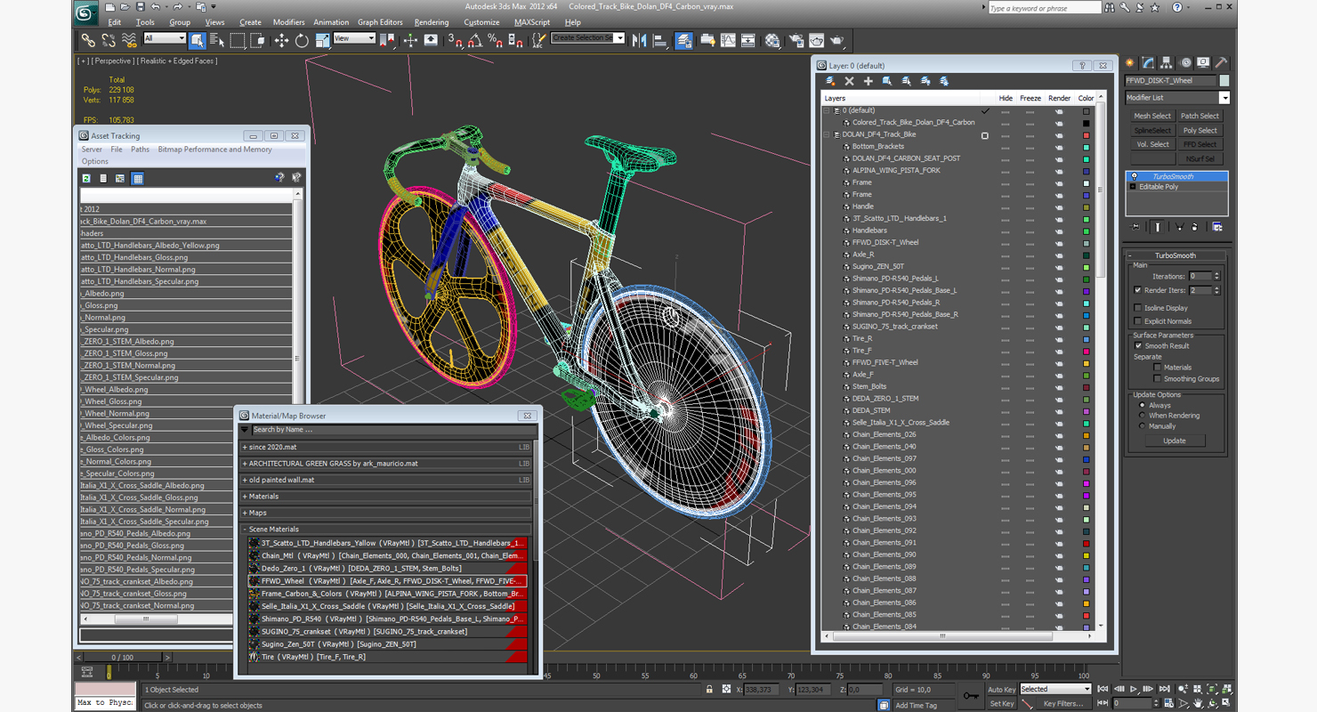Click the Poly Select button
Image resolution: width=1317 pixels, height=712 pixels.
(1200, 130)
